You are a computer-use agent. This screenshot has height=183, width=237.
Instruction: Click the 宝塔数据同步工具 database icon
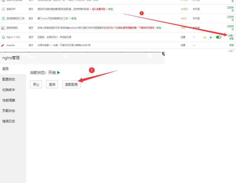tap(3, 19)
